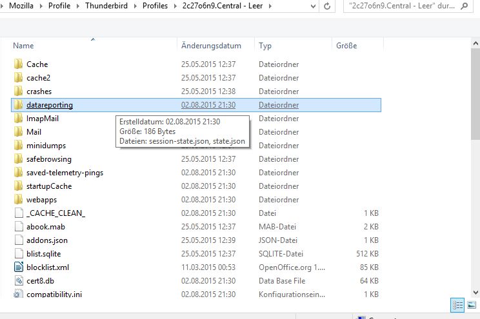Select the addons.json file name
This screenshot has height=319, width=480.
pyautogui.click(x=47, y=240)
